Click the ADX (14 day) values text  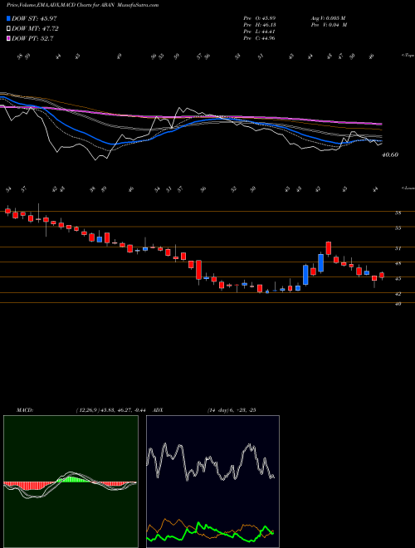(232, 410)
